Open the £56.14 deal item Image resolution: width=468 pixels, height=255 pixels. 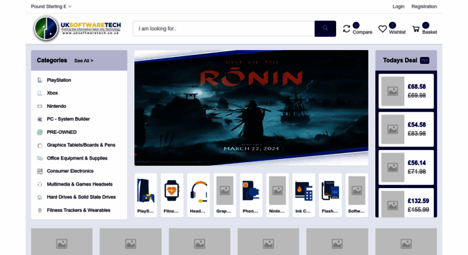click(406, 168)
